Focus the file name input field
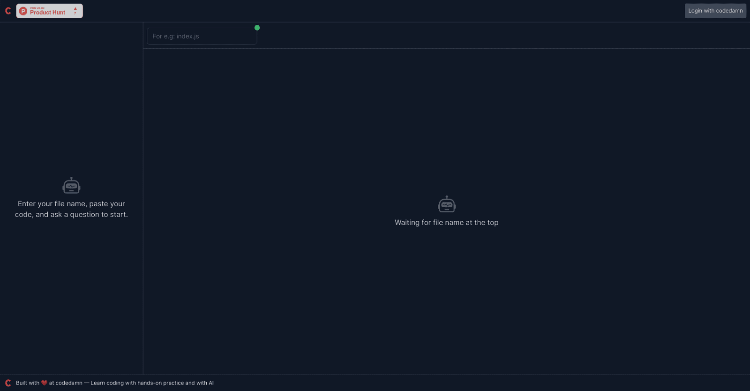Viewport: 750px width, 391px height. [x=202, y=36]
